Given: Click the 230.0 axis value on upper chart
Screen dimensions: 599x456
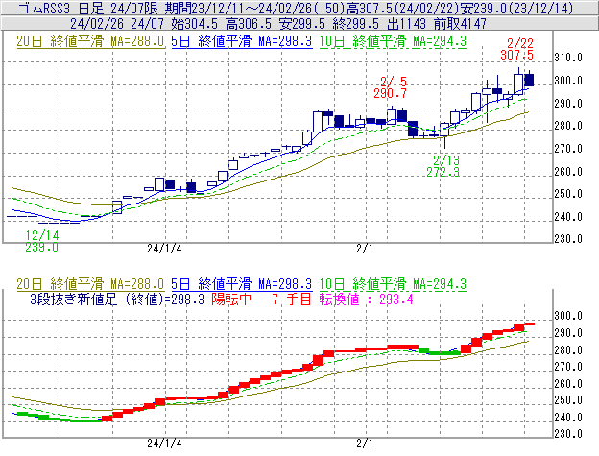Looking at the screenshot, I should (x=568, y=239).
